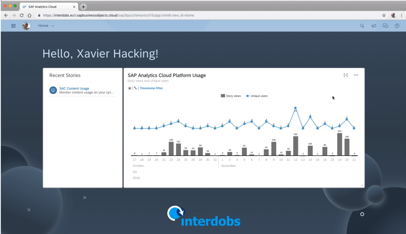Click the November axis label
406x234 pixels.
pyautogui.click(x=228, y=166)
